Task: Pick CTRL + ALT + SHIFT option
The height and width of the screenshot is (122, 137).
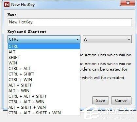Action: (44, 96)
